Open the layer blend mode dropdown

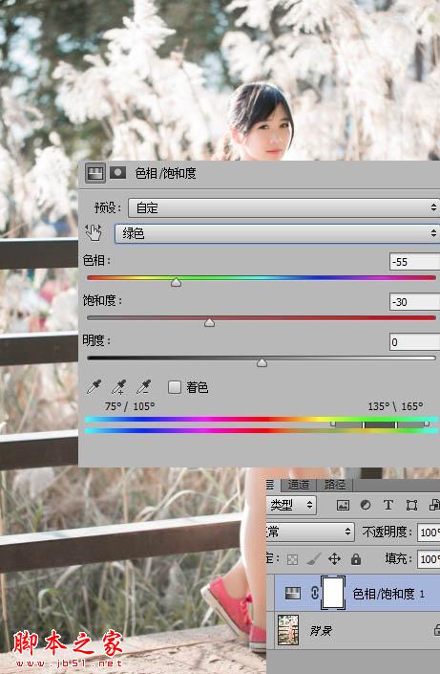(310, 533)
